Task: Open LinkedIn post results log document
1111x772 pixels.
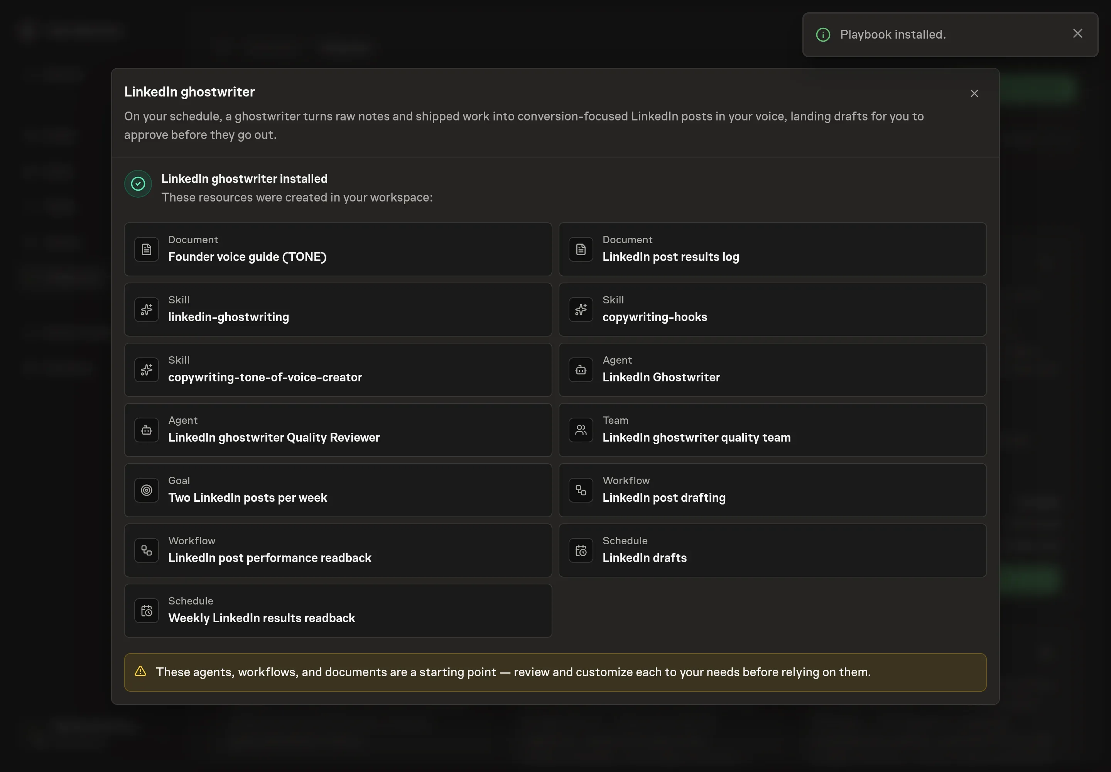Action: click(772, 250)
